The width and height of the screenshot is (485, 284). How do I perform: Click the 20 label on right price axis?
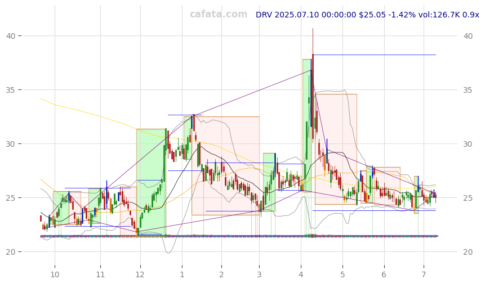coord(468,252)
